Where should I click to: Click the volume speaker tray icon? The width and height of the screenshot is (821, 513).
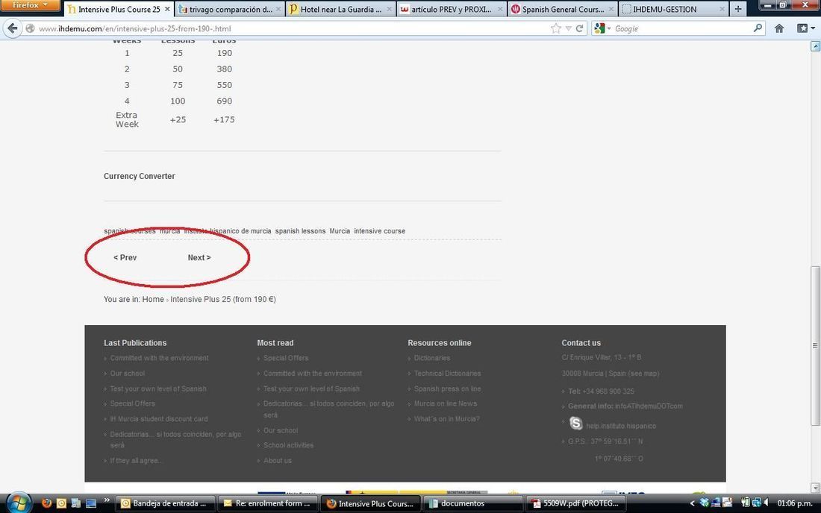click(767, 503)
